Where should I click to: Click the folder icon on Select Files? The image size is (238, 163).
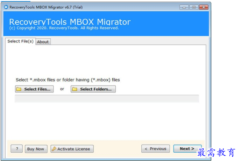click(x=19, y=89)
